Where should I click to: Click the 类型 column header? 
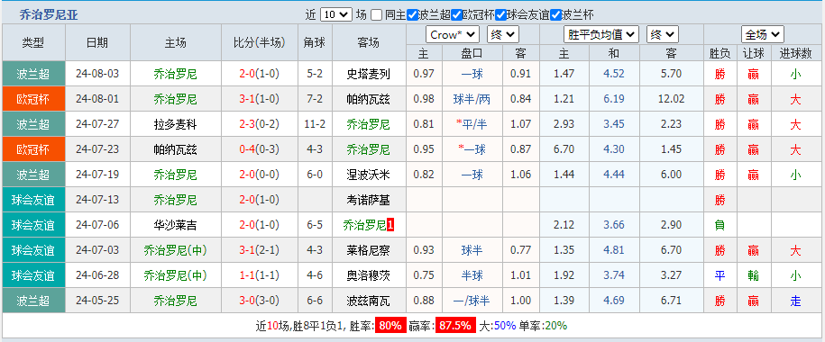point(33,42)
